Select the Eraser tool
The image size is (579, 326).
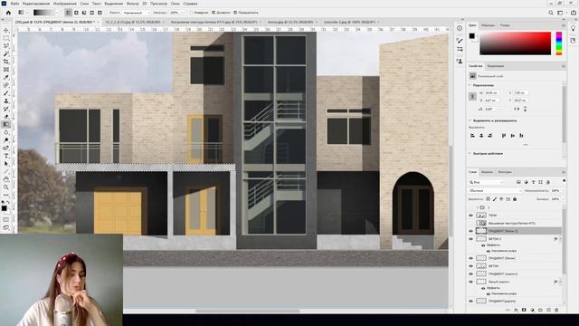click(x=6, y=117)
